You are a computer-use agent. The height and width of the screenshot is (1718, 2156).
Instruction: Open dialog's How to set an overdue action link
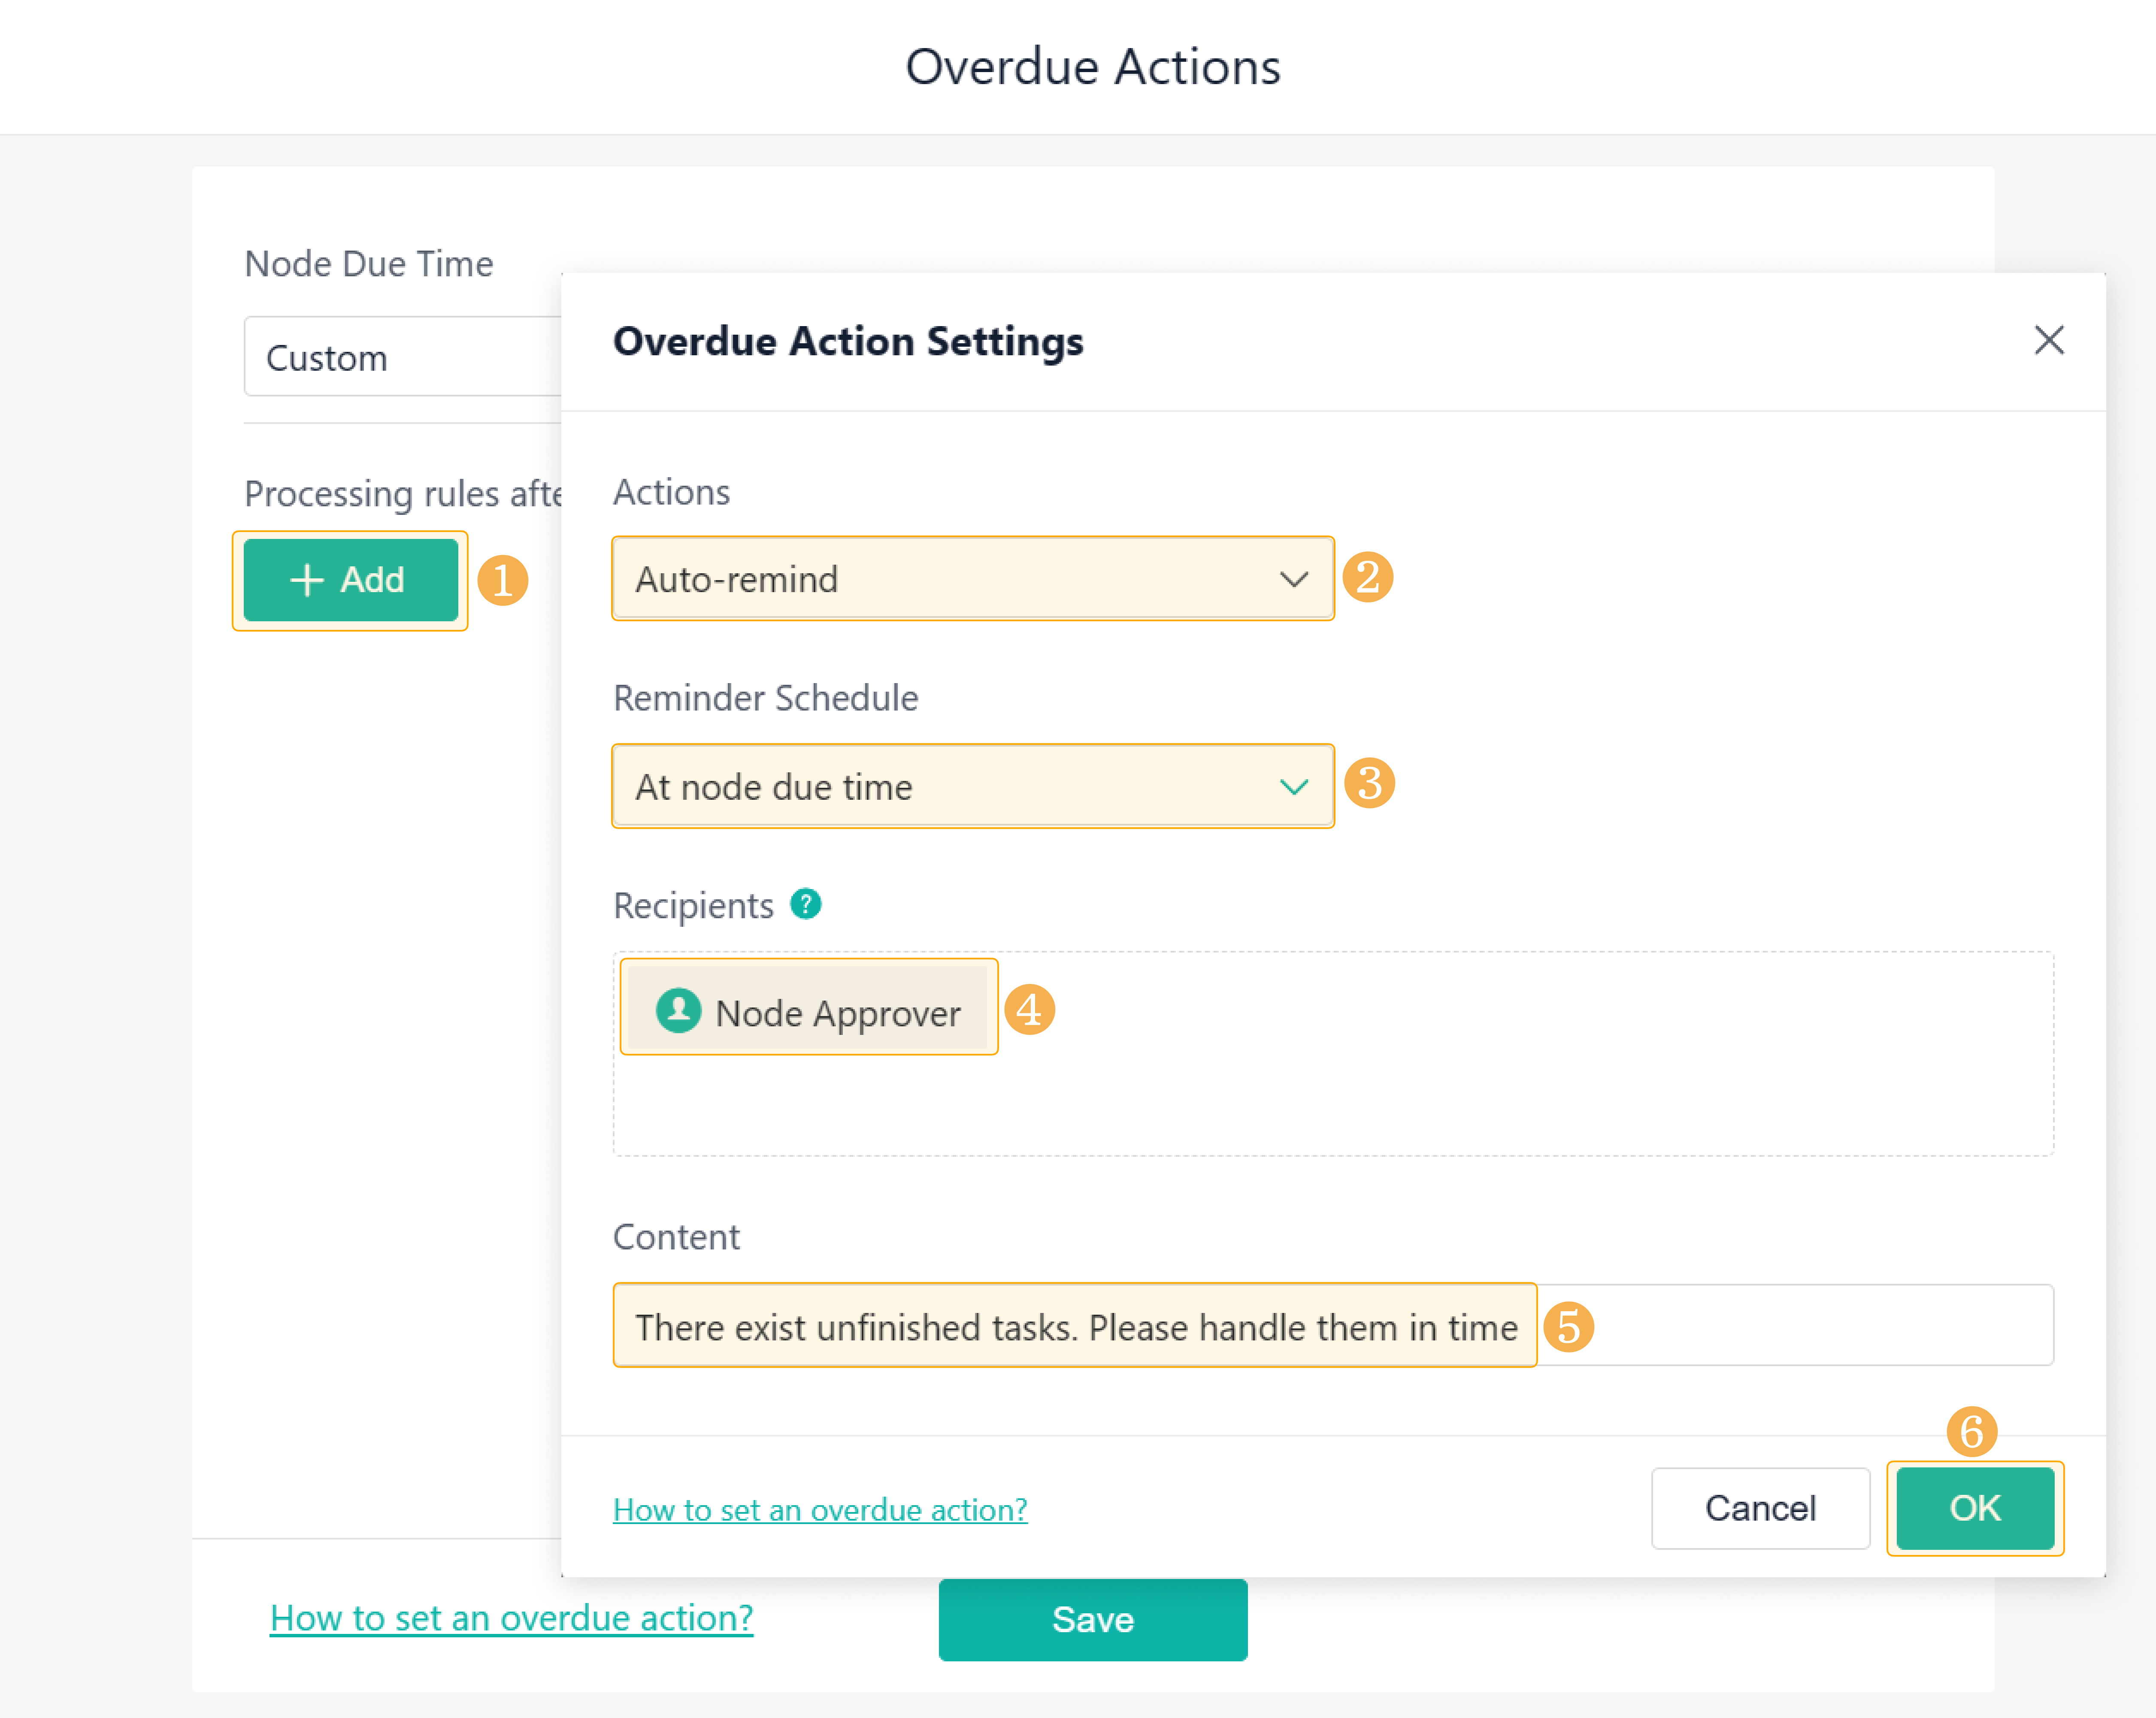pyautogui.click(x=820, y=1509)
